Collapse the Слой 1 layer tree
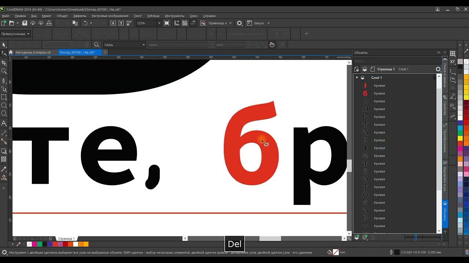The height and width of the screenshot is (263, 469). tap(357, 77)
